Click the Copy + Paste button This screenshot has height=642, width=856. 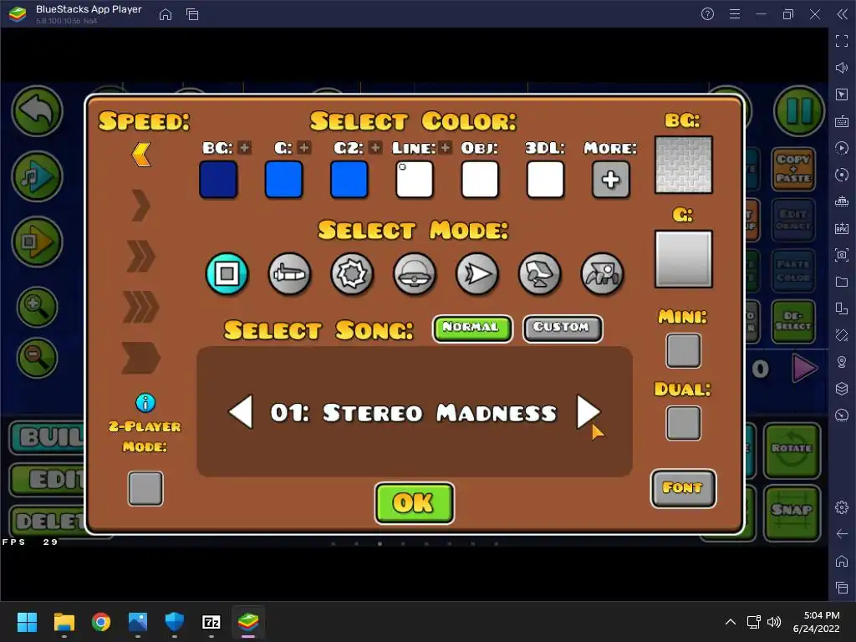point(793,169)
